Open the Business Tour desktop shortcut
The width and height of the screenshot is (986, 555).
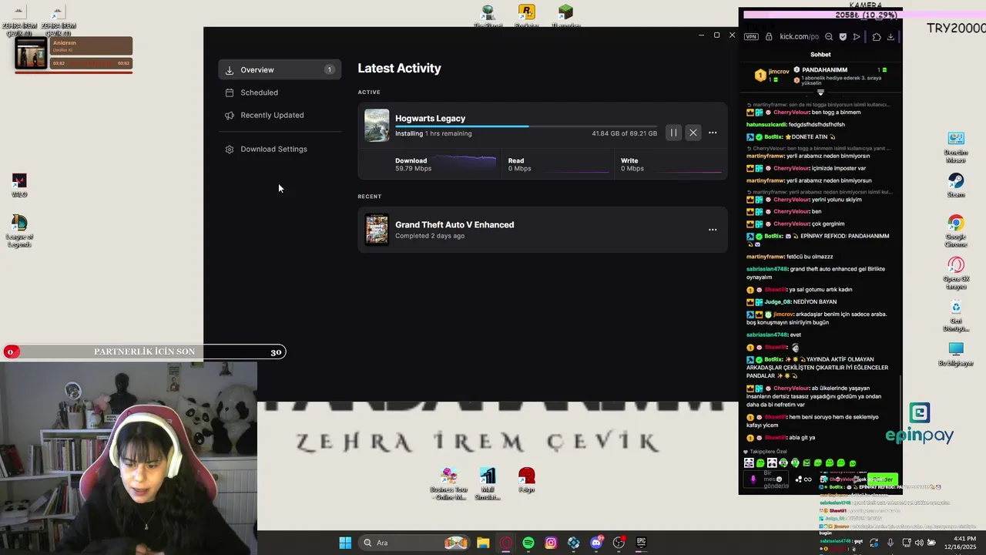tap(449, 484)
